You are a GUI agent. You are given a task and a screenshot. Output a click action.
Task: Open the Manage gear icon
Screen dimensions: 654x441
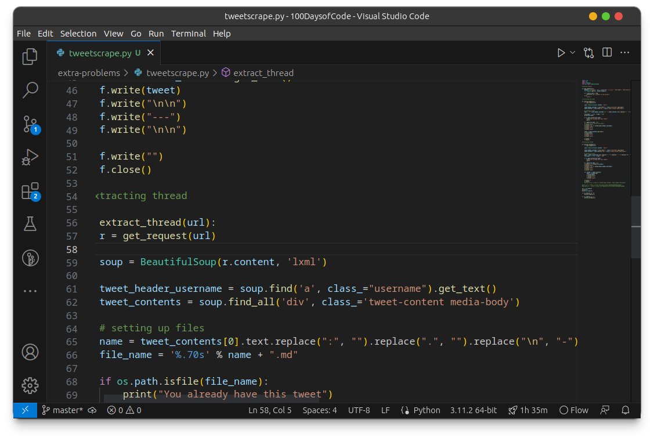[30, 385]
